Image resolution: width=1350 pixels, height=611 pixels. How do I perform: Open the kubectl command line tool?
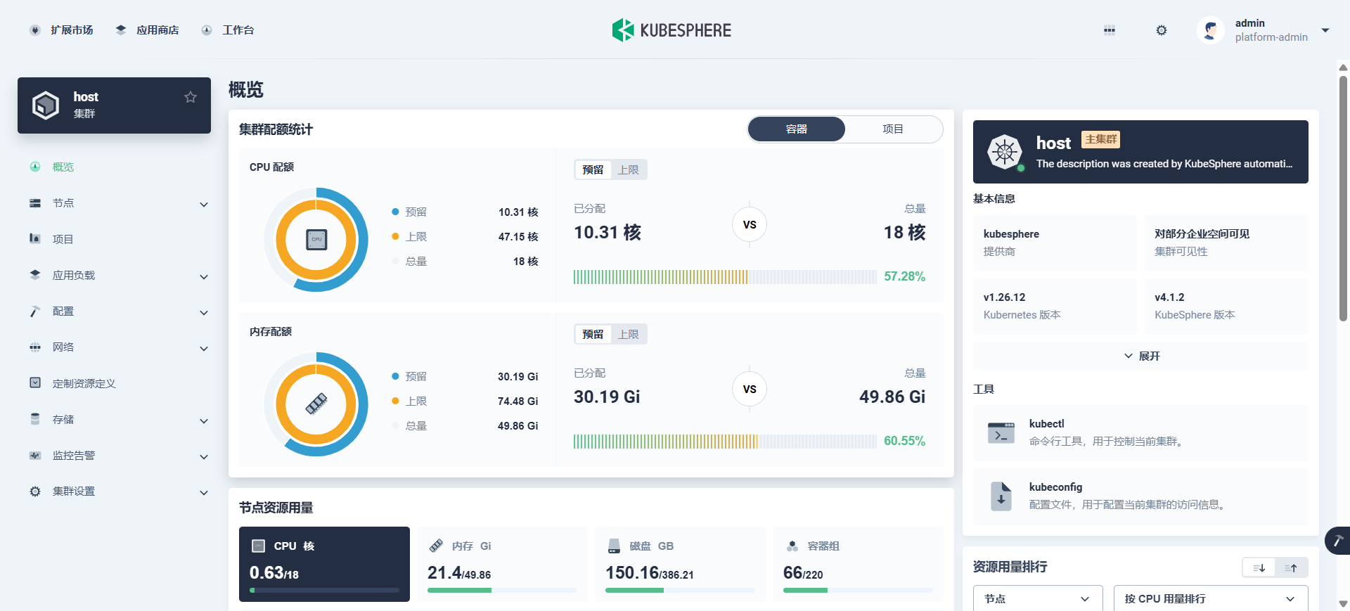(x=1140, y=433)
